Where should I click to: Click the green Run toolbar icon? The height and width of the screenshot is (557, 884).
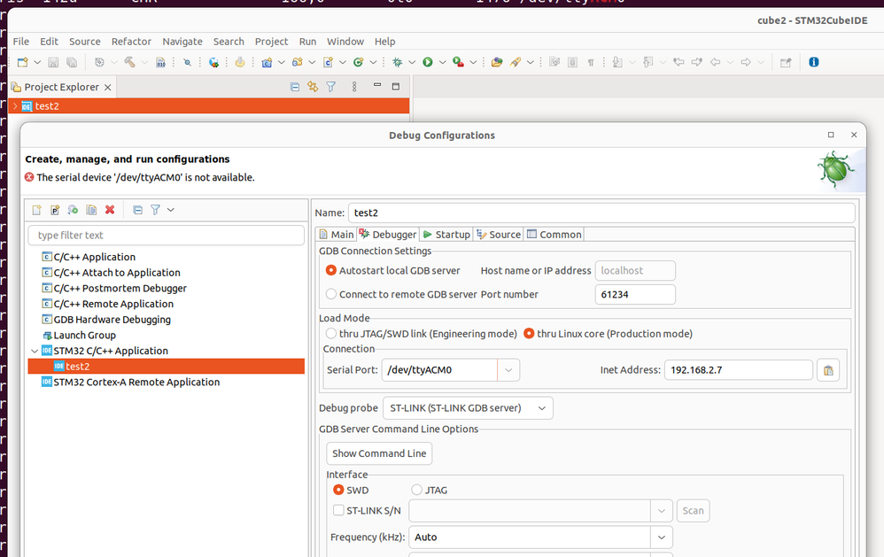pos(428,62)
